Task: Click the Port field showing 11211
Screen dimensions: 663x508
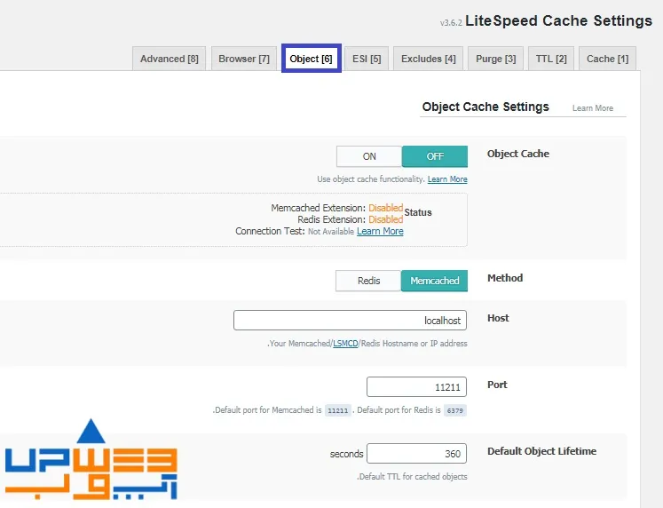Action: click(x=416, y=386)
